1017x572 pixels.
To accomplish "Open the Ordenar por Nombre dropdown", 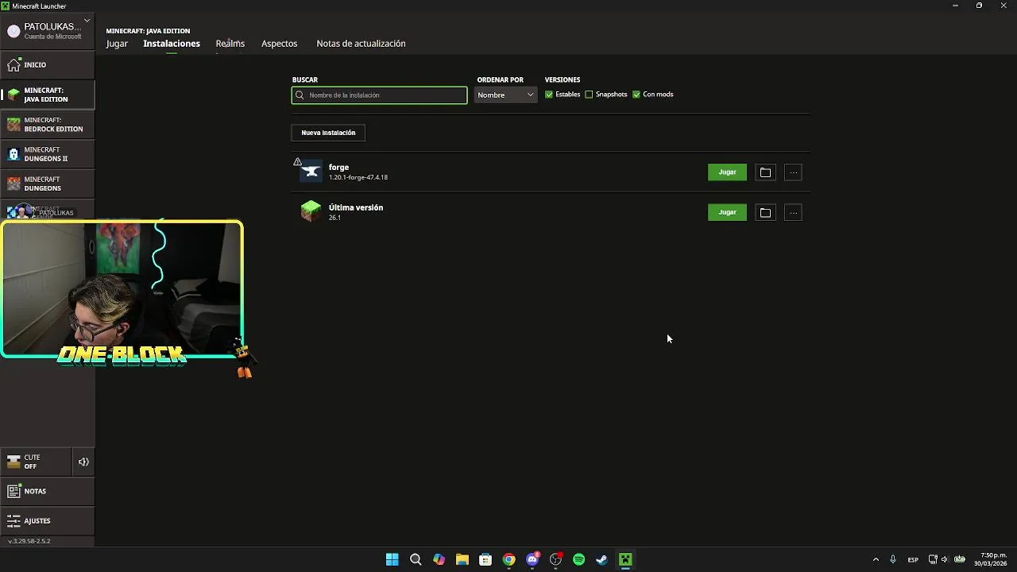I will tap(505, 95).
